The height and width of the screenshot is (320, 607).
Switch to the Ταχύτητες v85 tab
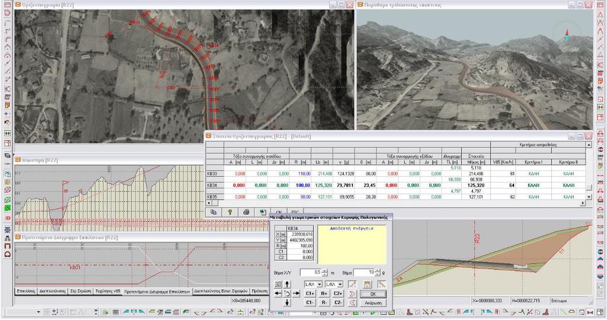[108, 291]
